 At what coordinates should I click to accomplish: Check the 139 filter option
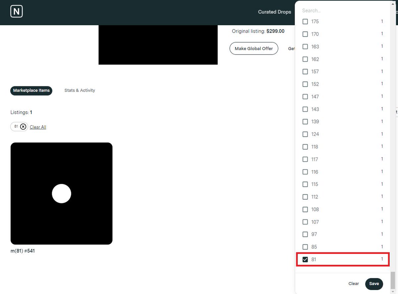pyautogui.click(x=305, y=122)
